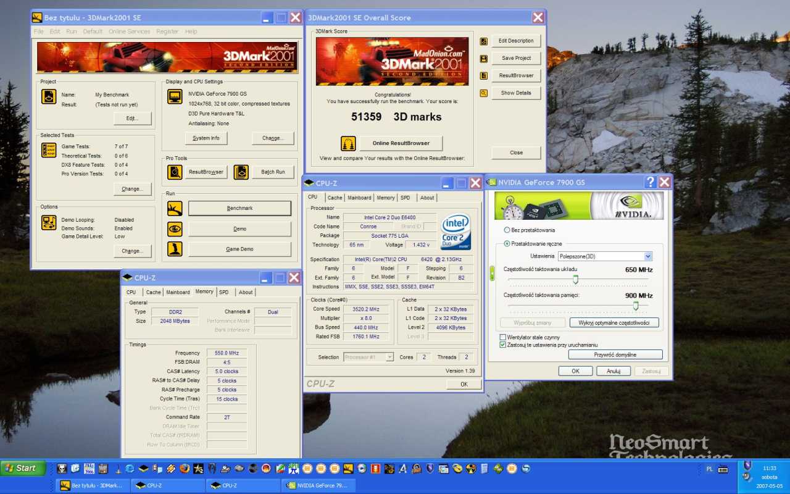Viewport: 790px width, 494px height.
Task: Click Close in the Overall Score window
Action: tap(516, 153)
